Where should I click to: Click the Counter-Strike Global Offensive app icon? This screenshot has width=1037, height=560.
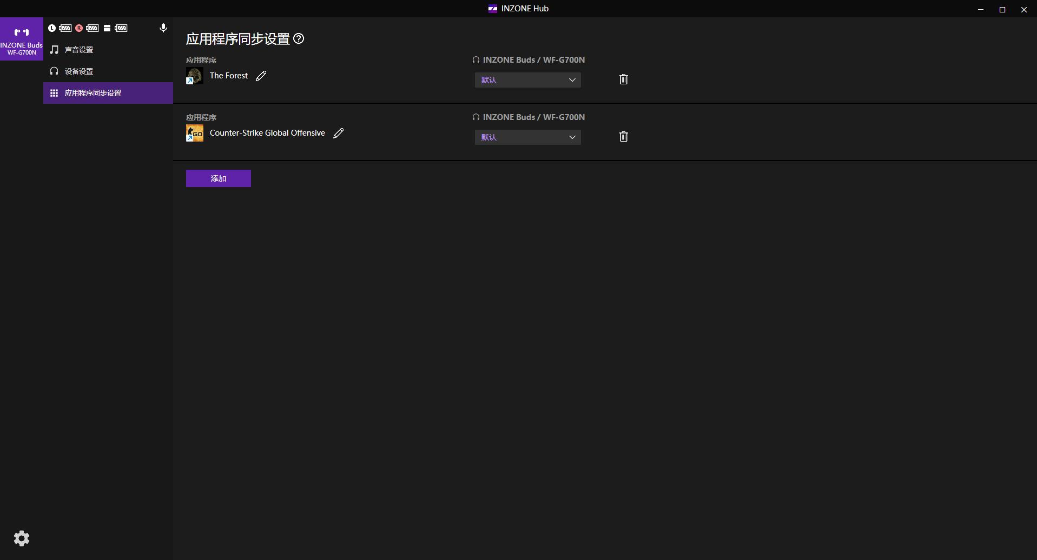click(x=195, y=133)
